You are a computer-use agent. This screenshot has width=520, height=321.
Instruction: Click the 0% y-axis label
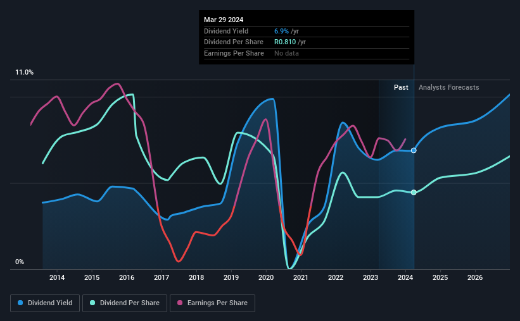pos(20,262)
